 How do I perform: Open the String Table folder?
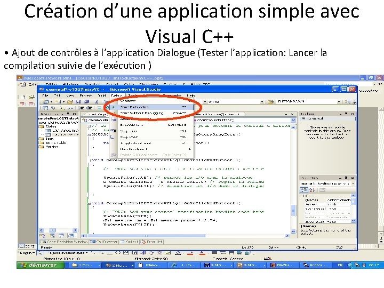[53, 142]
